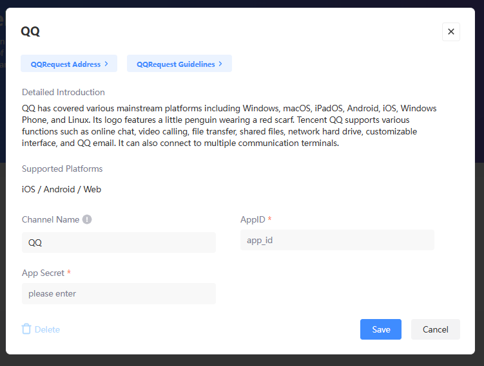The width and height of the screenshot is (484, 366).
Task: Click the QQ dialog title
Action: pyautogui.click(x=30, y=32)
